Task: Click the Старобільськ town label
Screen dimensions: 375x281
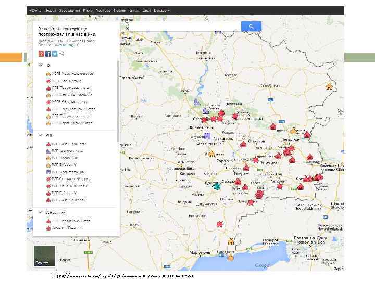Action: (270, 85)
